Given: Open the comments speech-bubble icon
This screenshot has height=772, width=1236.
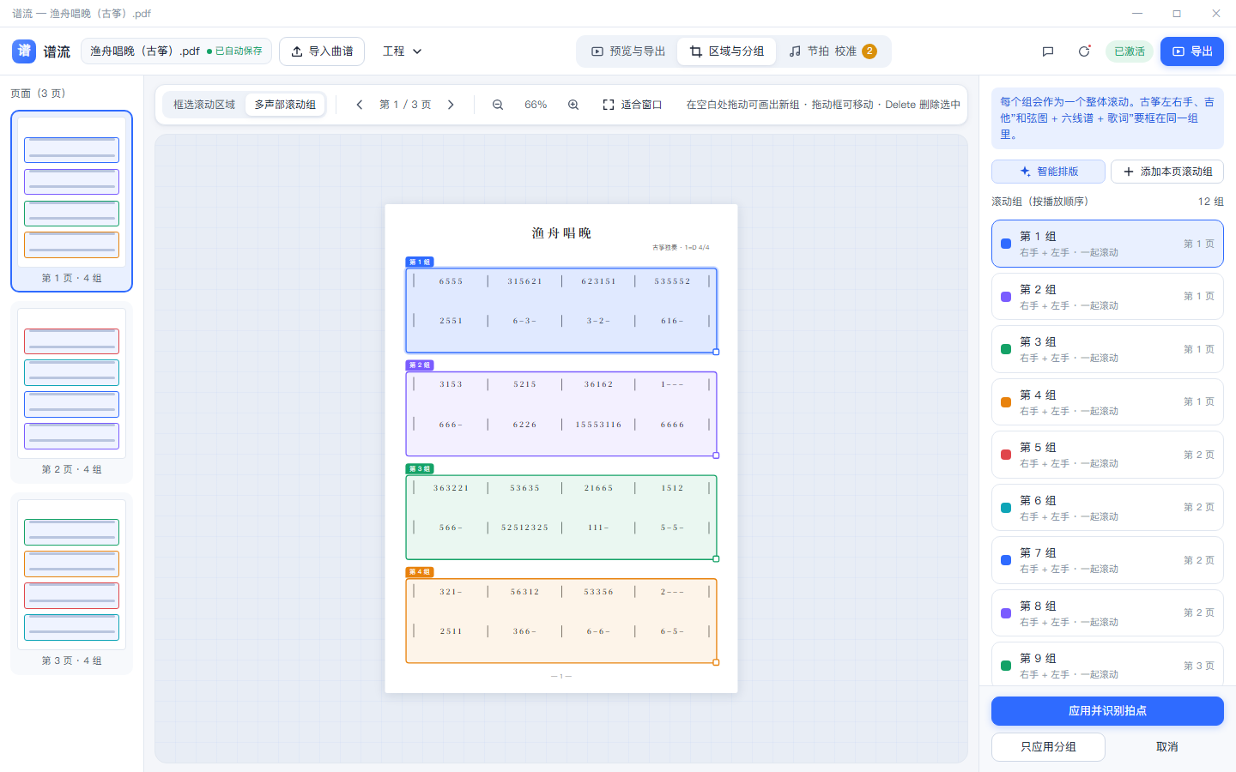Looking at the screenshot, I should (1048, 51).
